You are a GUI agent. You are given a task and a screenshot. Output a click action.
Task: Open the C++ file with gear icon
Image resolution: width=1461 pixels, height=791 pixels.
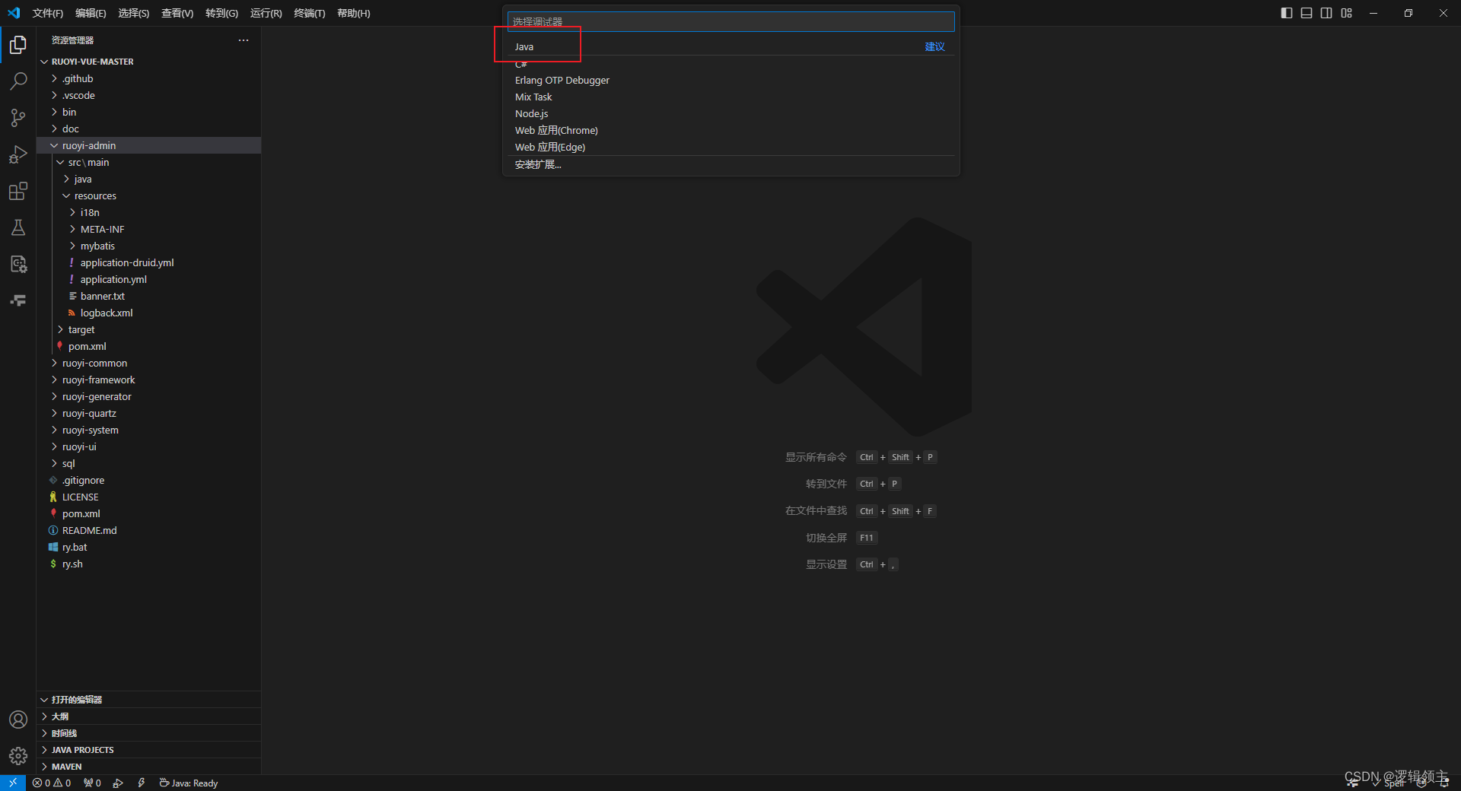click(x=18, y=264)
